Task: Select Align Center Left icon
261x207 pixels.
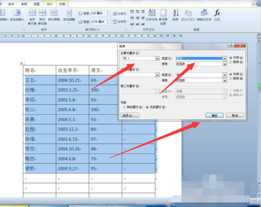Action: click(x=132, y=17)
